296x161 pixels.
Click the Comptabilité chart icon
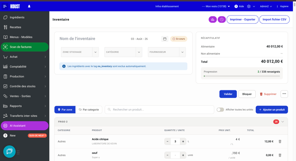pyautogui.click(x=5, y=67)
